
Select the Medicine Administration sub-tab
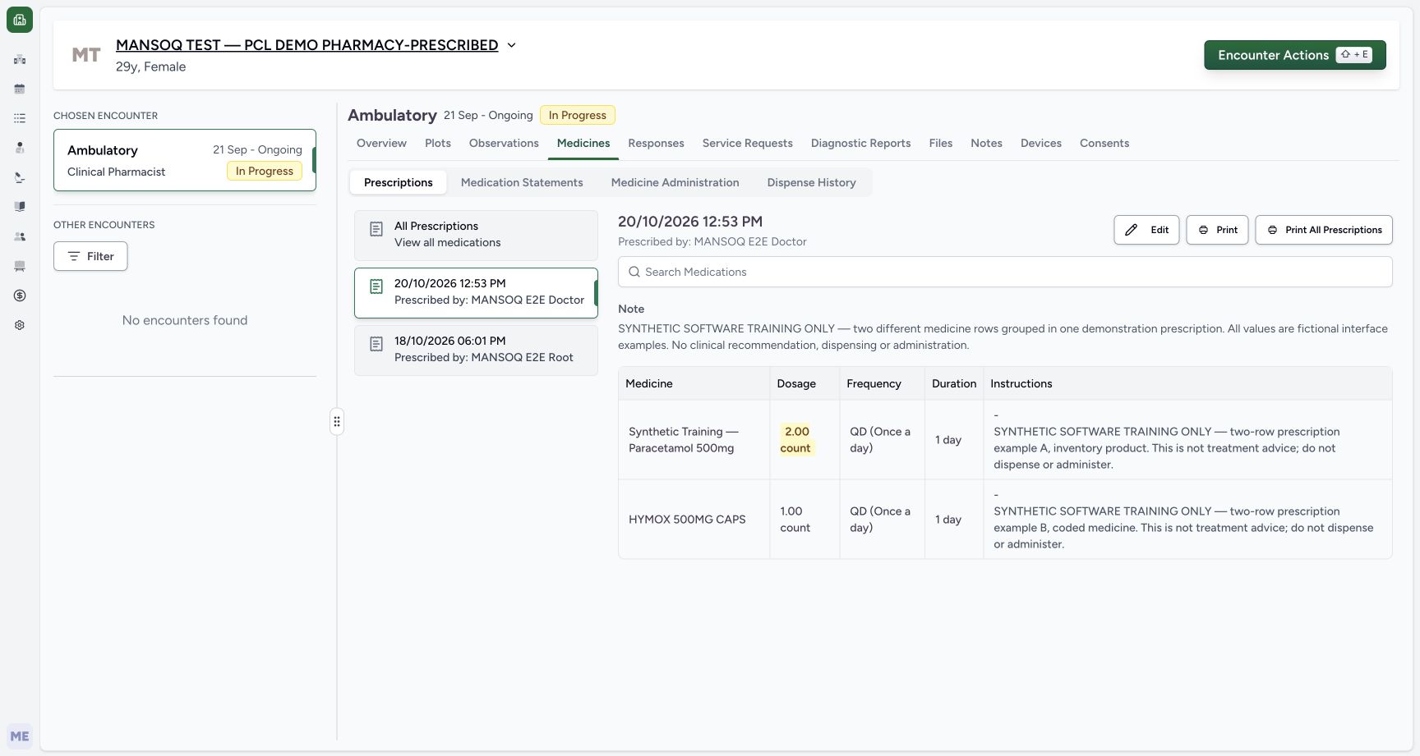click(x=675, y=182)
